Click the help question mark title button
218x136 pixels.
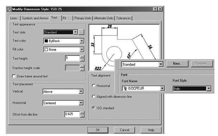click(155, 9)
